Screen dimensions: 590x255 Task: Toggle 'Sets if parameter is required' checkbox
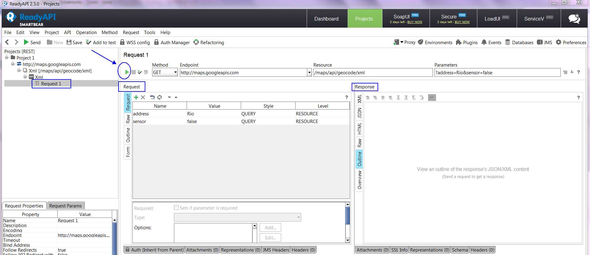coord(176,208)
